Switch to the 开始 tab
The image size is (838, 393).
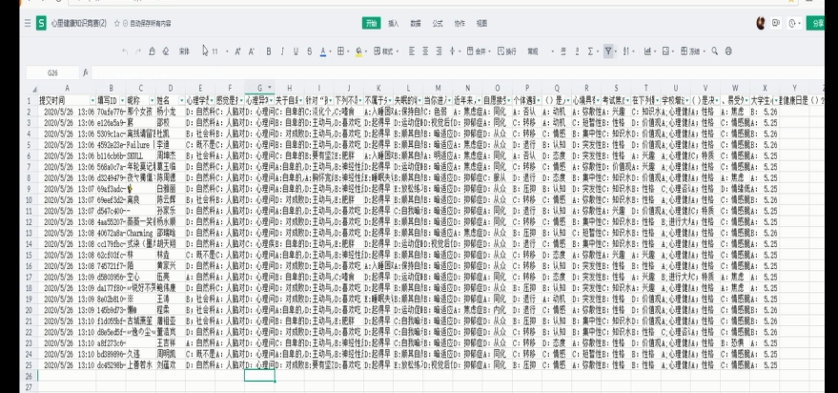372,24
